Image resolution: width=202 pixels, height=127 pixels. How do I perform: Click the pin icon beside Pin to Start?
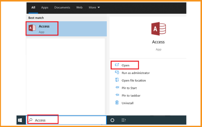(117, 87)
